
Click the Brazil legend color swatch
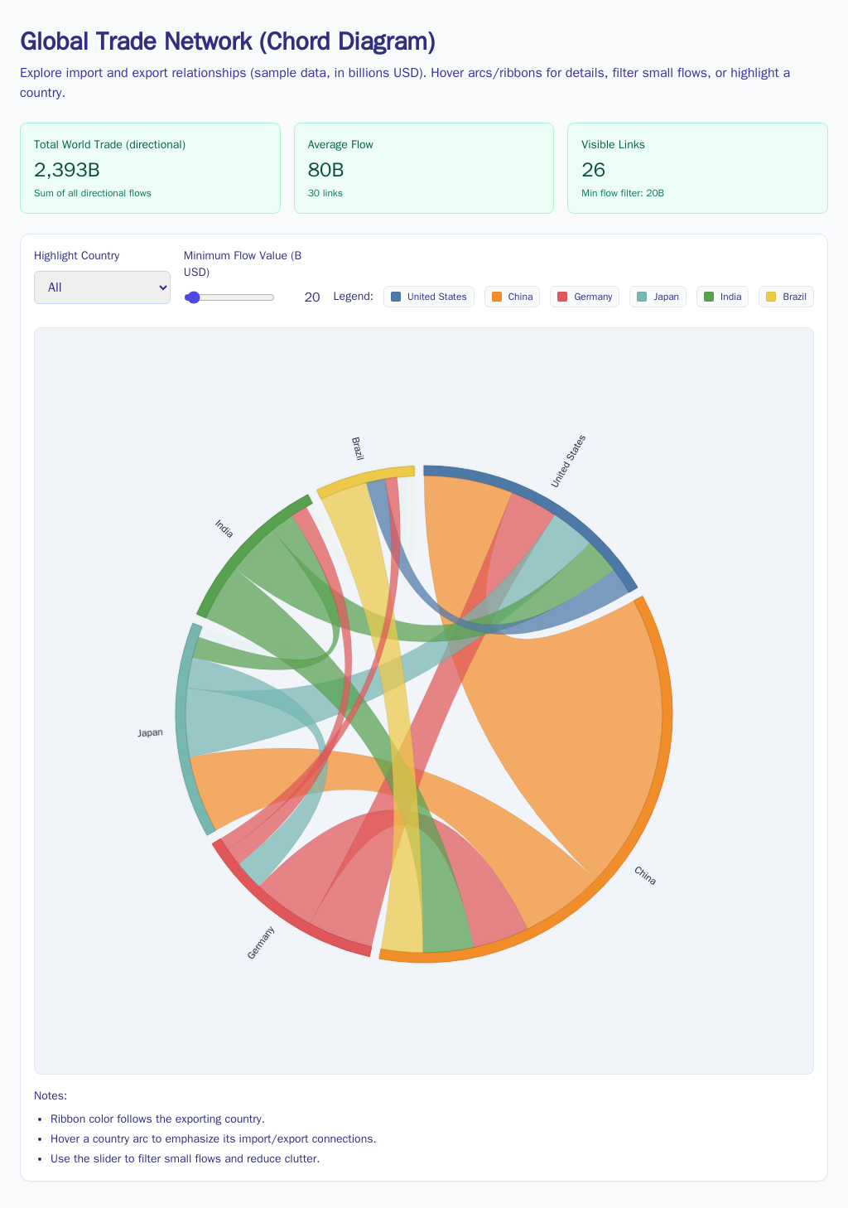tap(771, 297)
